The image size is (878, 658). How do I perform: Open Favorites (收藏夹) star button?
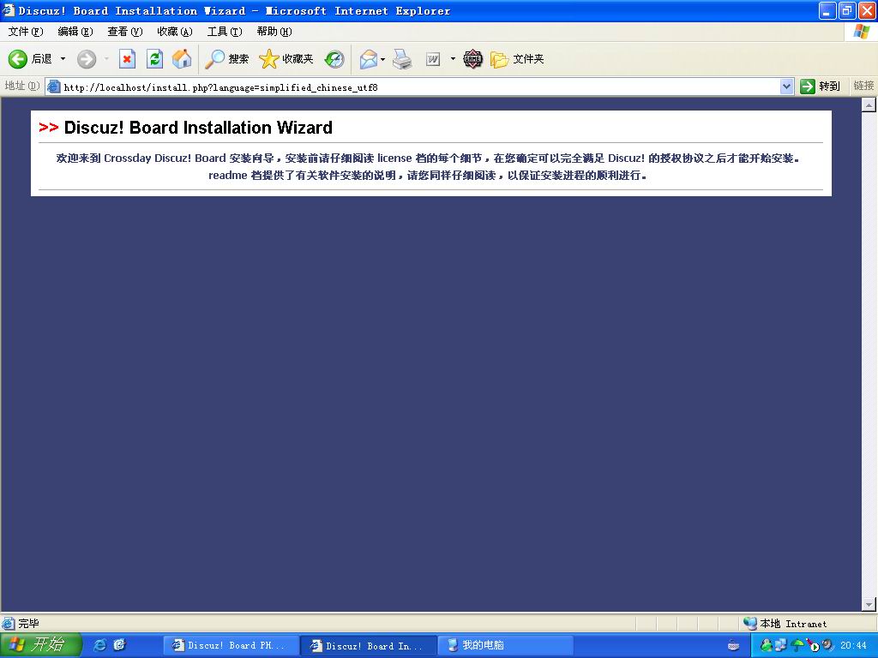click(286, 59)
